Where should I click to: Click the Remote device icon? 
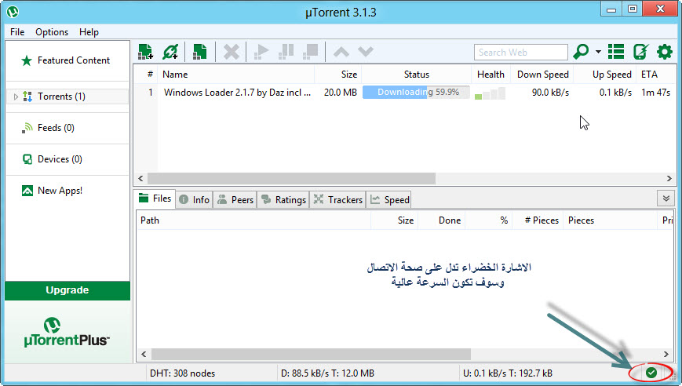(640, 52)
